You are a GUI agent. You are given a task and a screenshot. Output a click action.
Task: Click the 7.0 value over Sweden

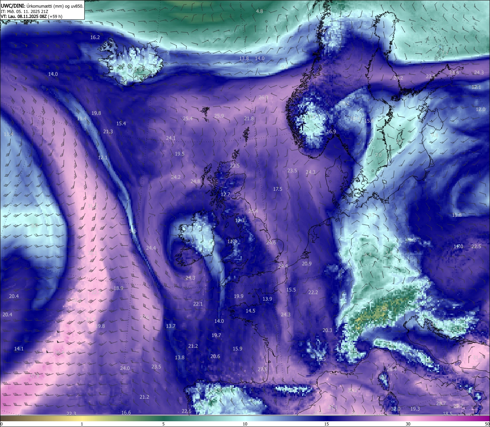coord(378,155)
